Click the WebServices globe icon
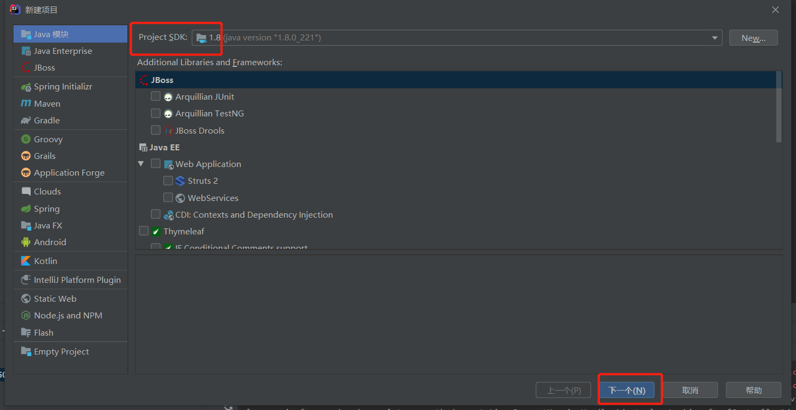This screenshot has width=796, height=410. click(180, 198)
